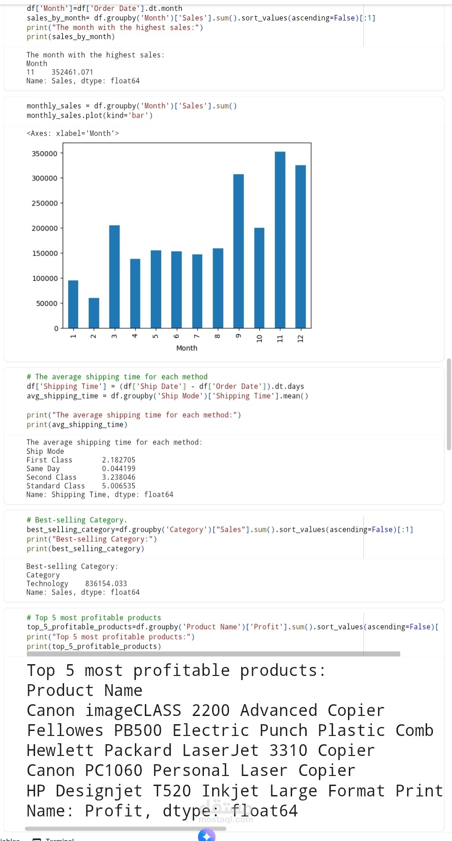Click 'Name: Profit, dtype: float64' output line
This screenshot has width=452, height=841.
point(162,811)
